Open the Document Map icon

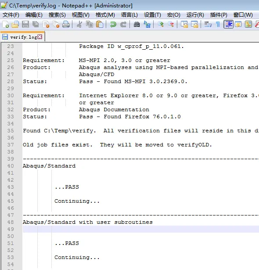pos(248,25)
